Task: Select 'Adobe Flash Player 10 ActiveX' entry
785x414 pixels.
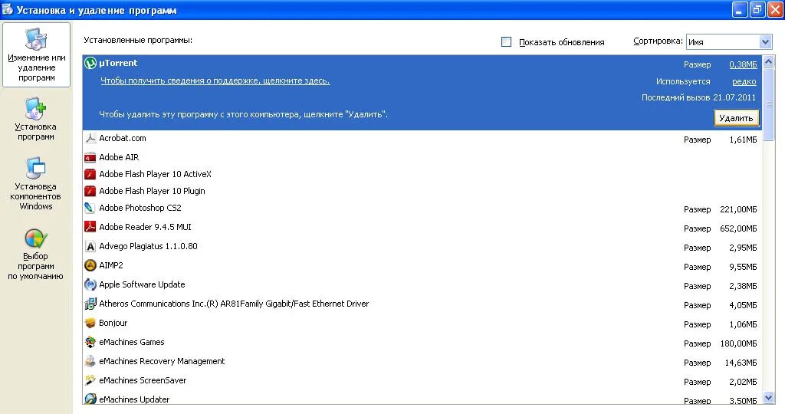Action: click(422, 174)
